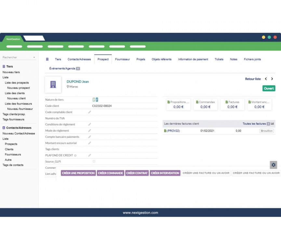Screen dimensions: 281x250
Task: Click CRÉER COMMANDE button
Action: [x=110, y=173]
